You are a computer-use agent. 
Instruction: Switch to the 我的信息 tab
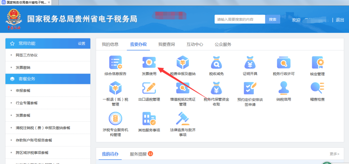tap(110, 44)
